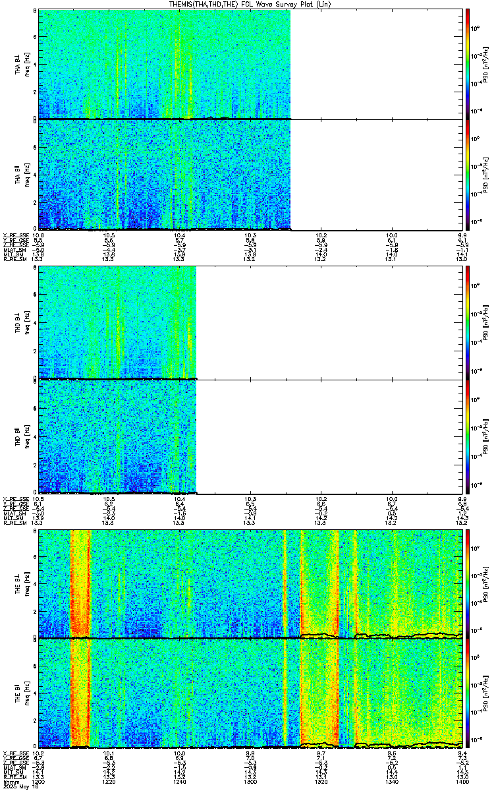The width and height of the screenshot is (494, 791).
Task: Click the 'THD B⊥ freq [Hz]' axis label
Action: point(23,322)
